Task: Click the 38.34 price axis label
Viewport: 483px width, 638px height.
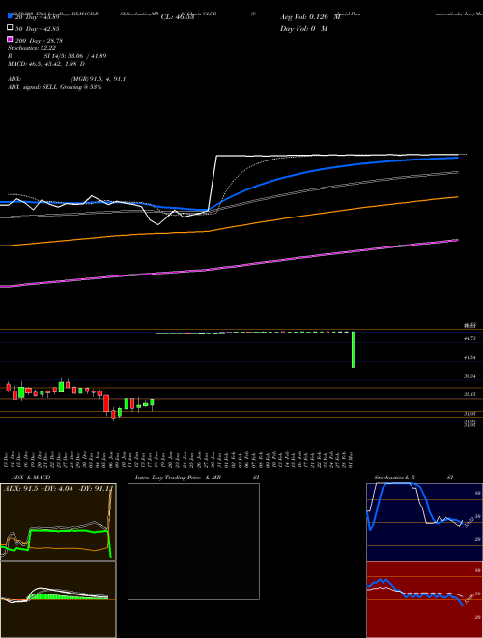Action: tap(470, 376)
